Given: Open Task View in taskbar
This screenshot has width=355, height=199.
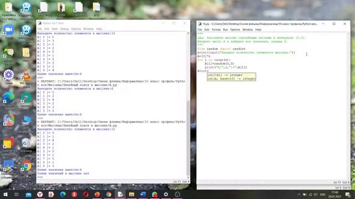Looking at the screenshot, I should (x=17, y=194).
